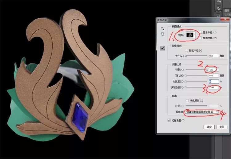Uncheck the 记住设置 (T) checkbox

[169, 120]
